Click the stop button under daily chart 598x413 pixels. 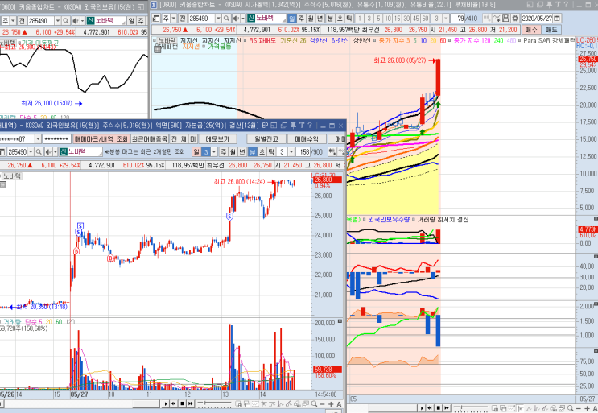click(438, 408)
